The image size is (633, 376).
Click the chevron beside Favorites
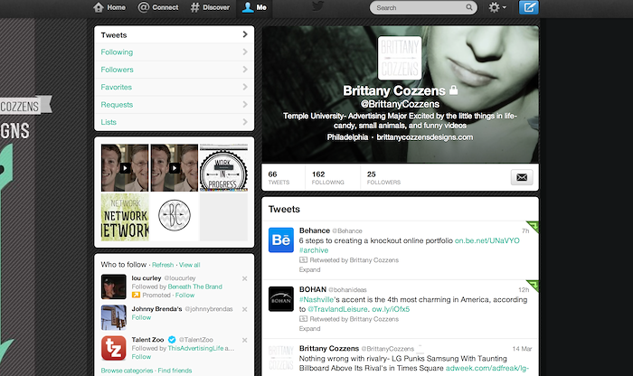pyautogui.click(x=245, y=87)
